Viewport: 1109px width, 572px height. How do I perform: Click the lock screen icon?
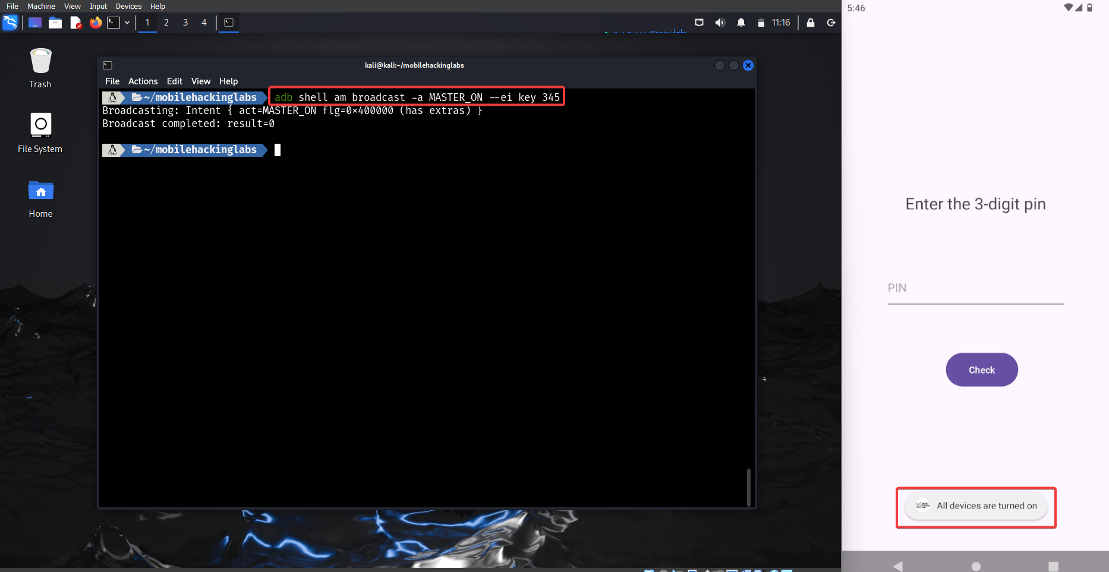pyautogui.click(x=810, y=23)
